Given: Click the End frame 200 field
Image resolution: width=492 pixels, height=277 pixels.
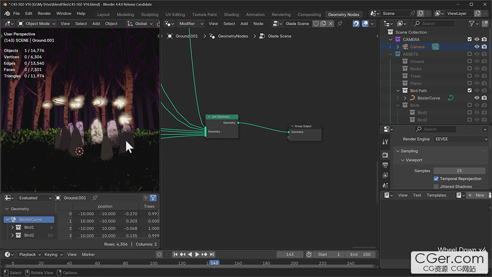Looking at the screenshot, I should click(360, 255).
